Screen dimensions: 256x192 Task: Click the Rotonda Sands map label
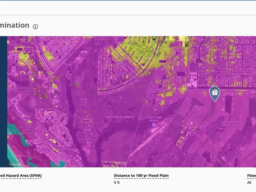(120, 117)
